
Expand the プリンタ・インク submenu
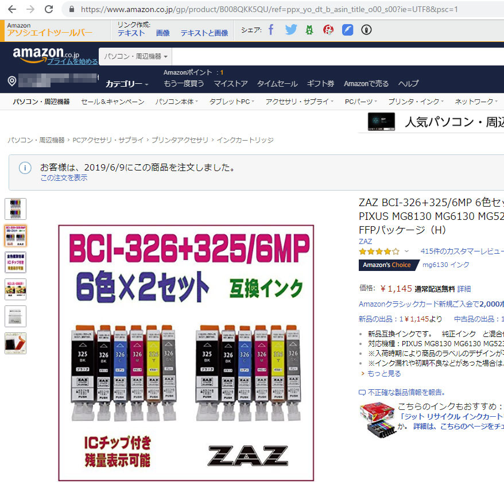click(x=416, y=102)
